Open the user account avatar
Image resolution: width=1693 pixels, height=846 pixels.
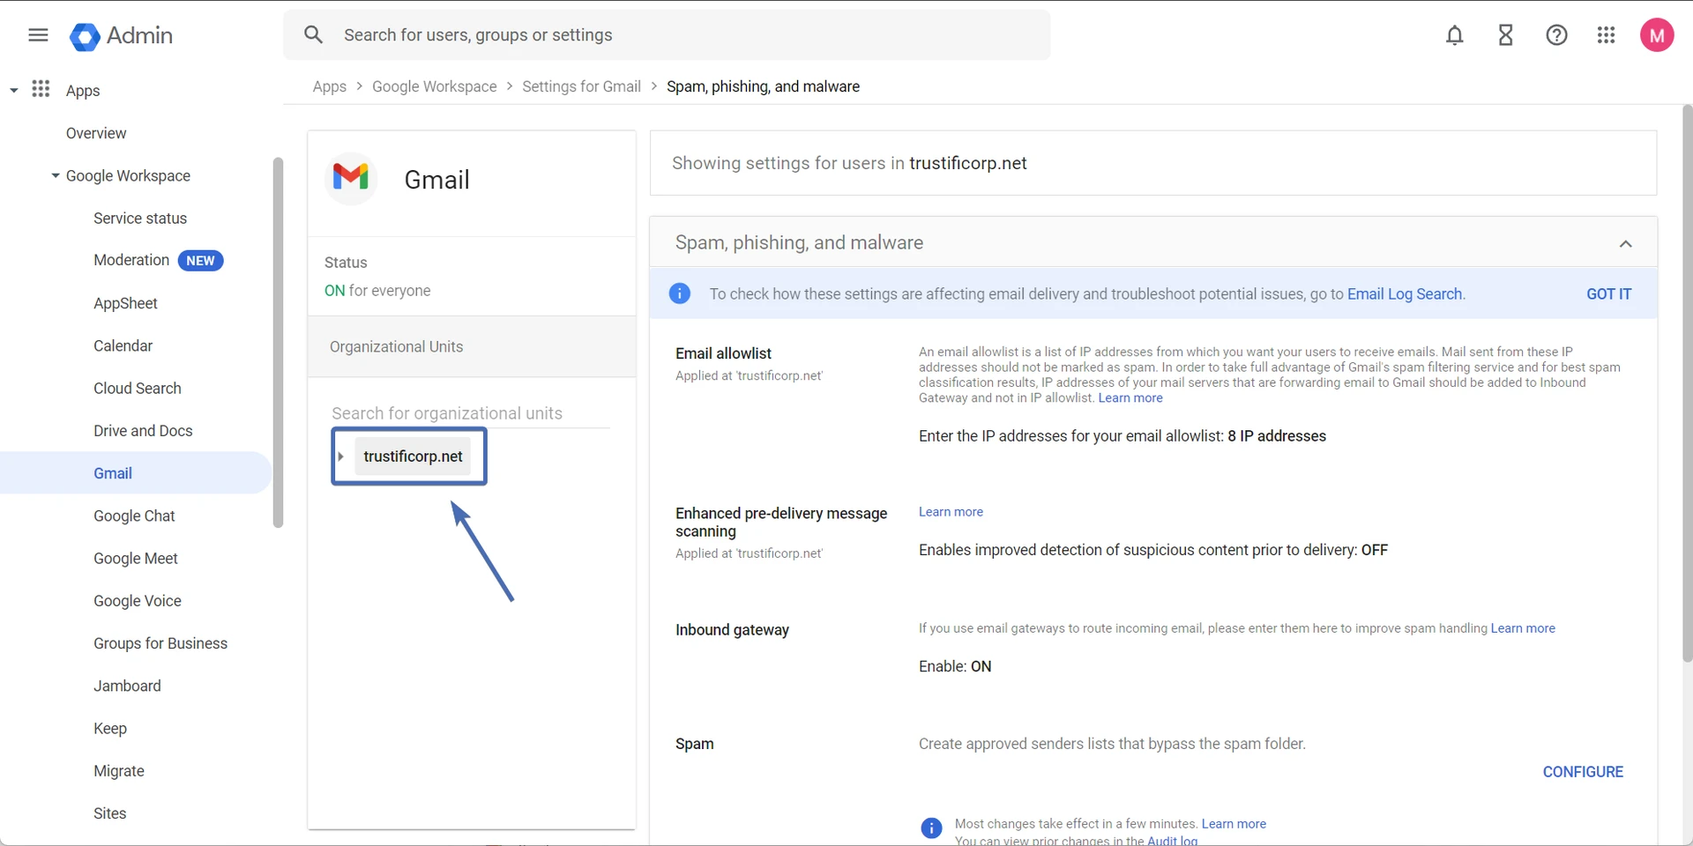[x=1657, y=35]
